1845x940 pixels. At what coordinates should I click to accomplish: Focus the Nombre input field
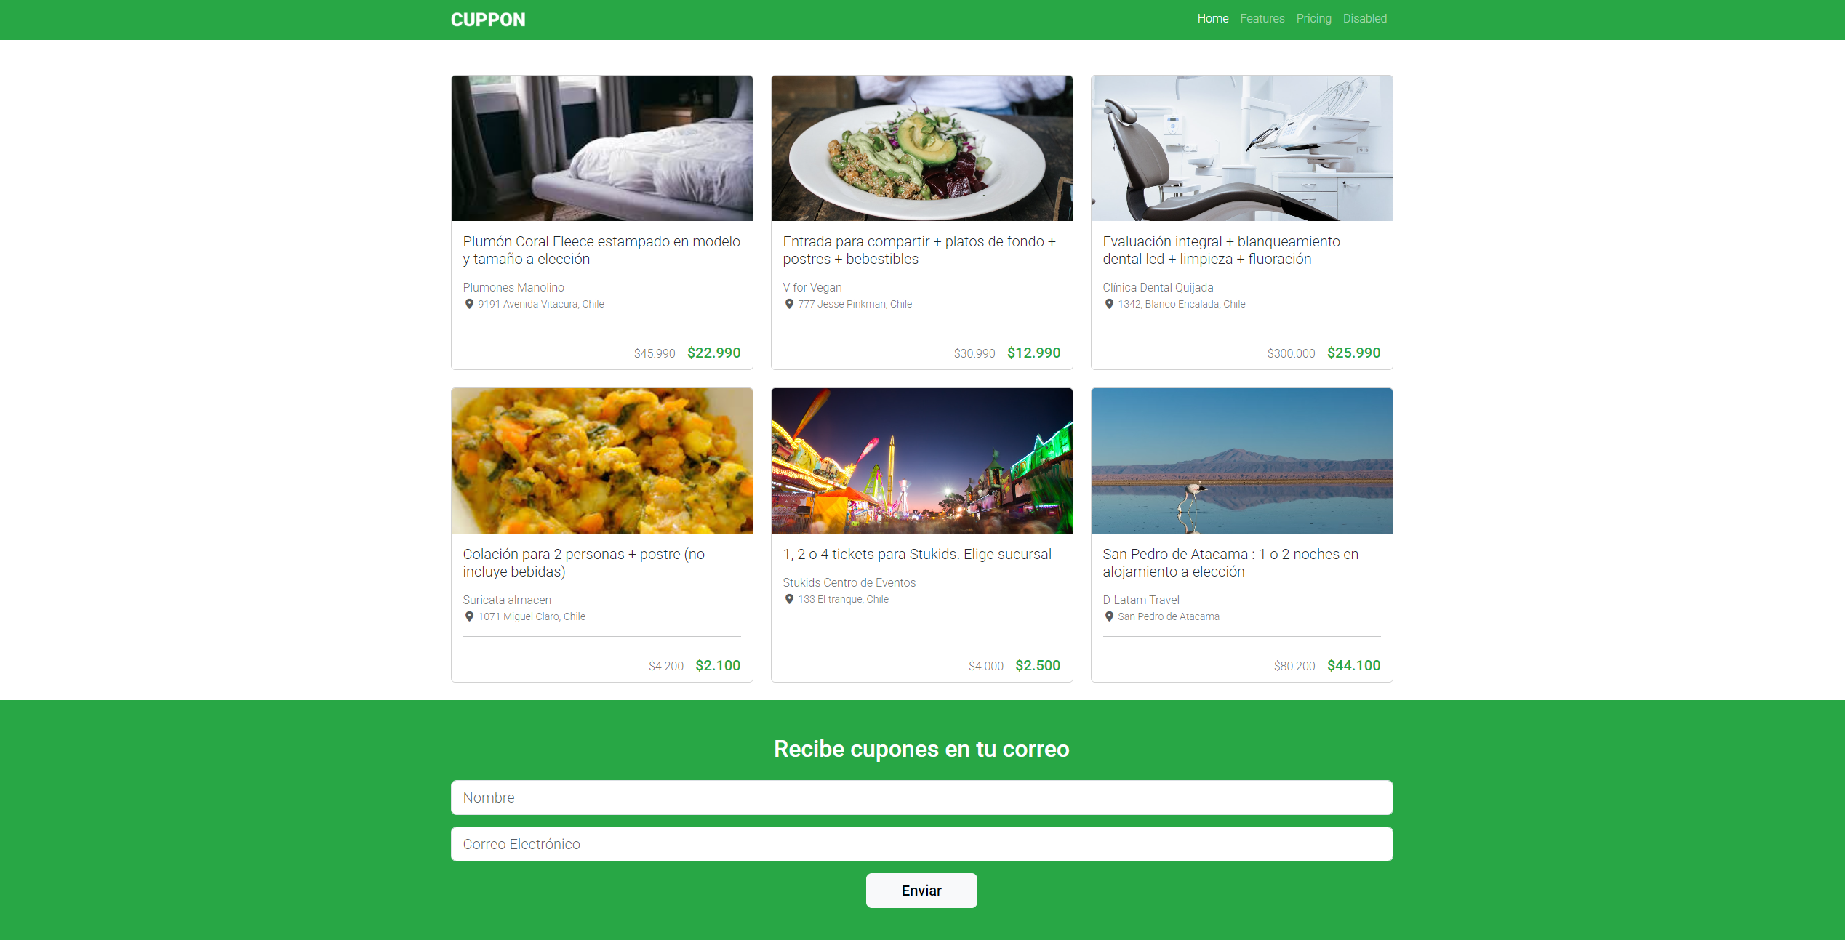pos(922,798)
